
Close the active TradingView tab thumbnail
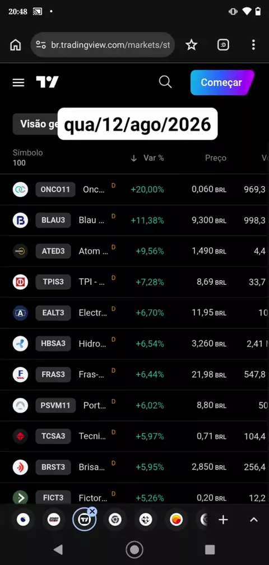click(92, 511)
